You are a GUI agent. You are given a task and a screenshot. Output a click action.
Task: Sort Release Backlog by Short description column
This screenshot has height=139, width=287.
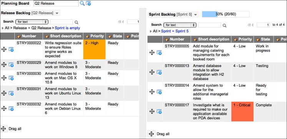click(66, 36)
